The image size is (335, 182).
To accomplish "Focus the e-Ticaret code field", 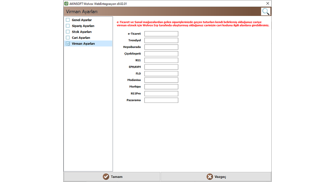I will click(x=161, y=34).
